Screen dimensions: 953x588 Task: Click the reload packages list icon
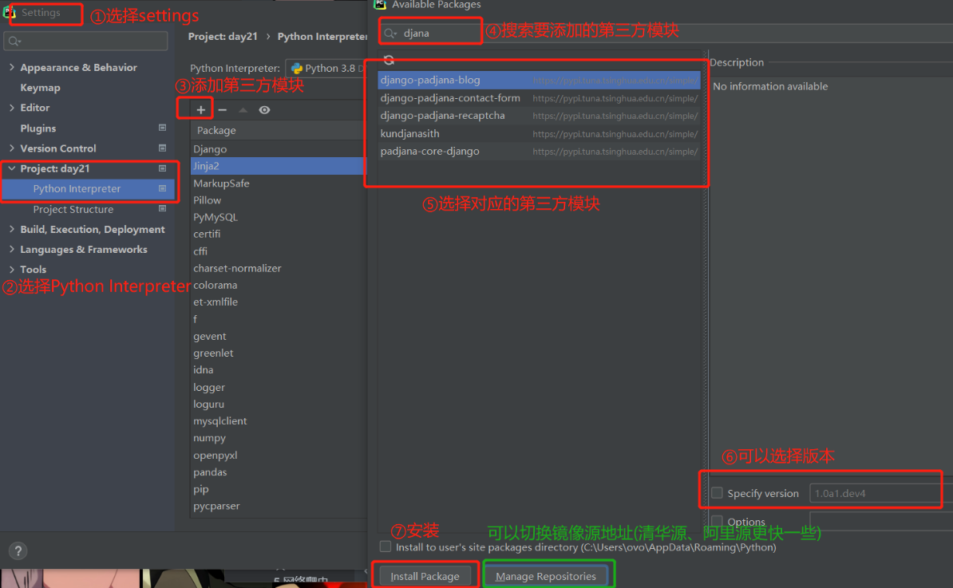389,60
